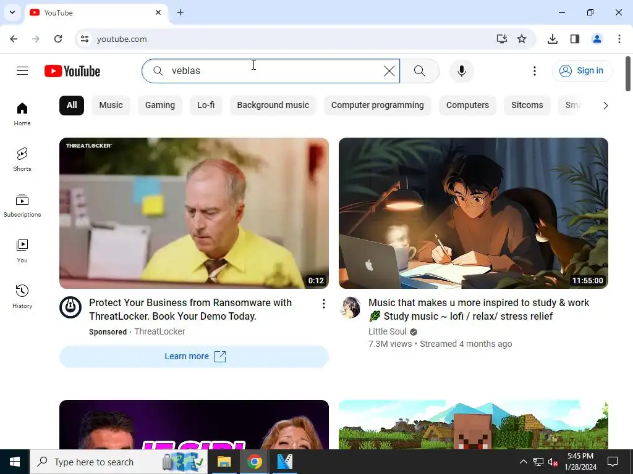This screenshot has width=633, height=474.
Task: Open History from the sidebar
Action: (x=22, y=296)
